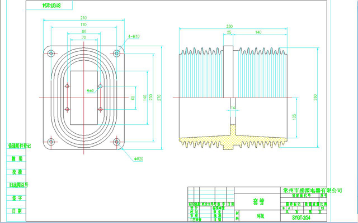This screenshot has width=358, height=223.
Task: Select the 280 length dimension in side view
Action: [x=229, y=26]
